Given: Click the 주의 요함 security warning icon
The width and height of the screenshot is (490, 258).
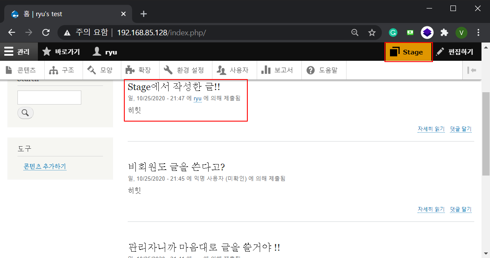Looking at the screenshot, I should click(x=67, y=33).
